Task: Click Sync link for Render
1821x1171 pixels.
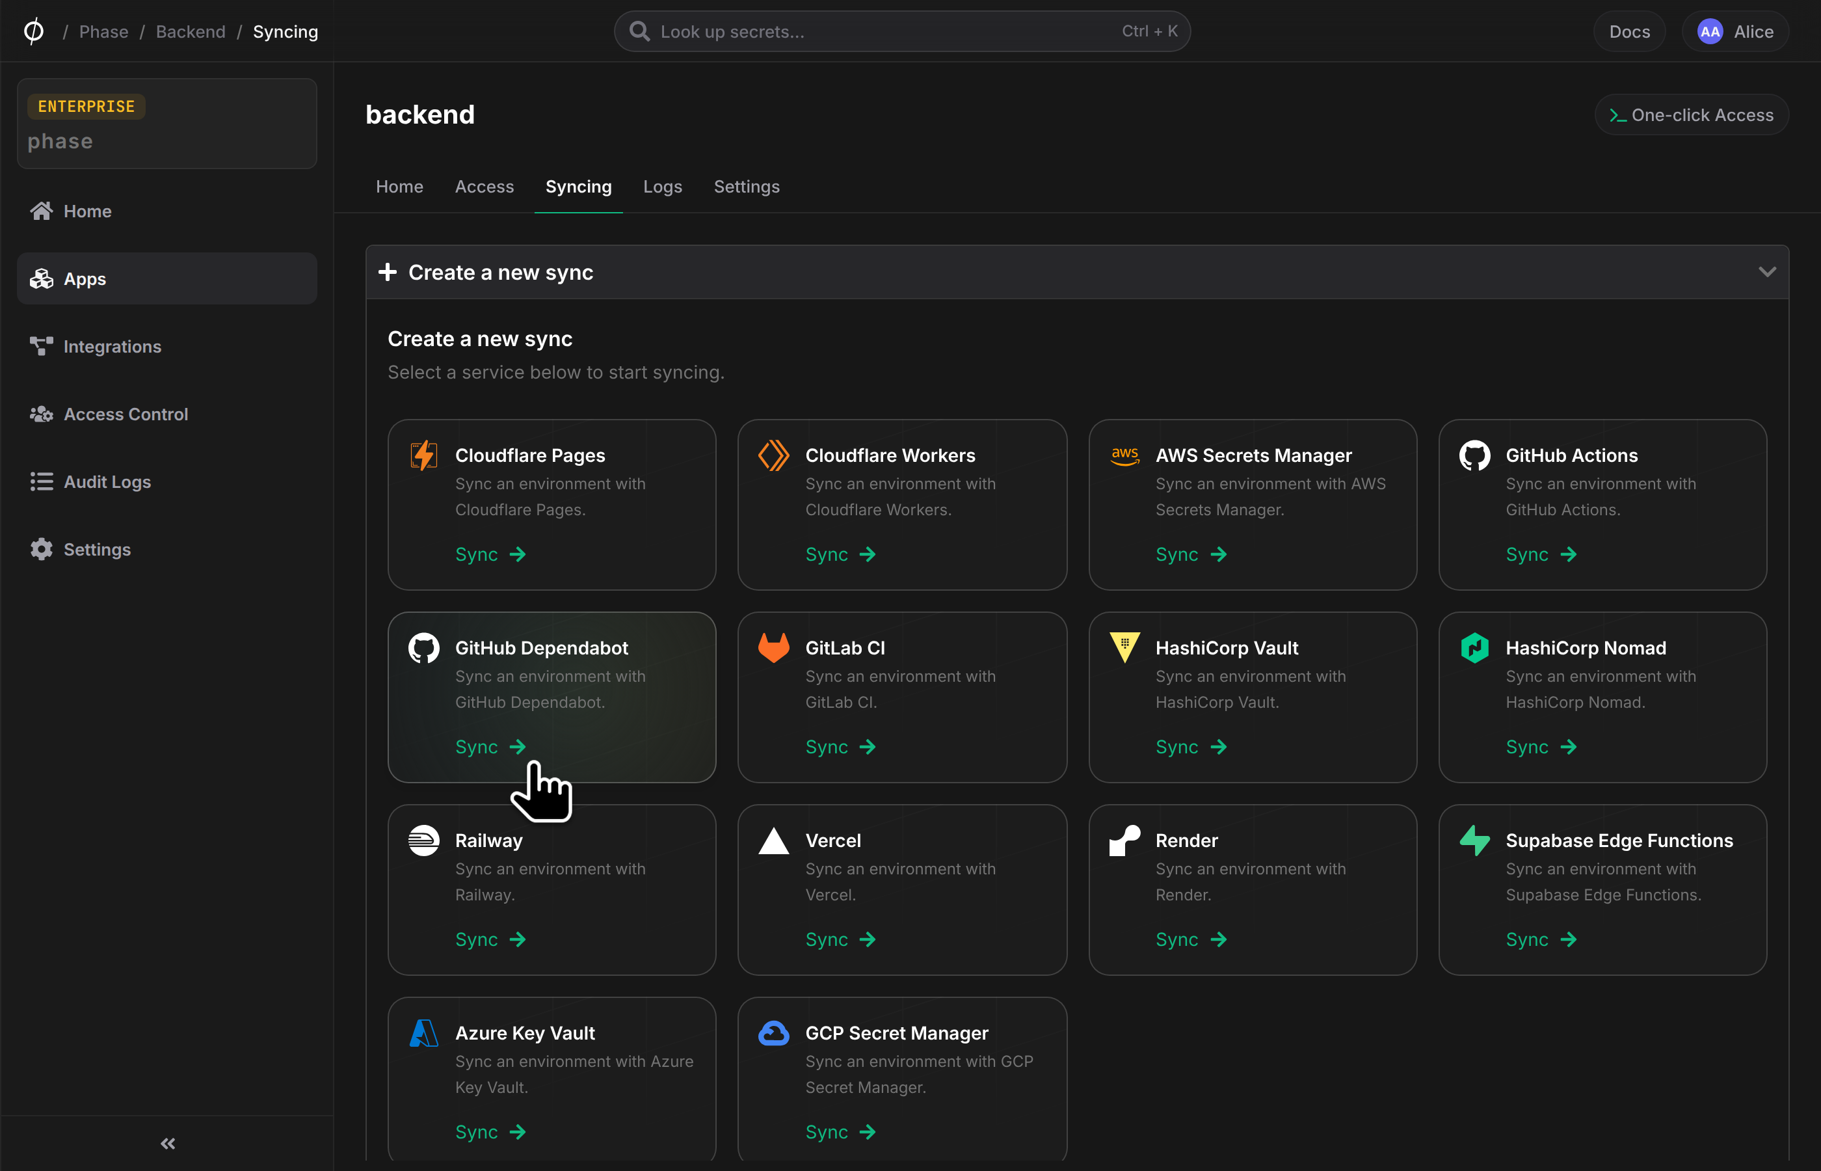Action: 1191,939
